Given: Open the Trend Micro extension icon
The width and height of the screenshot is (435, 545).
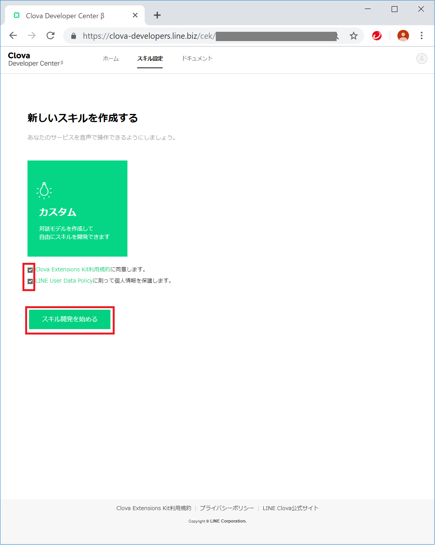Looking at the screenshot, I should tap(377, 36).
